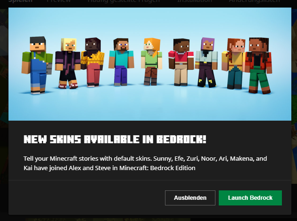This screenshot has width=297, height=221.
Task: Click the "New skins available in Bedrock!" heading
Action: 115,139
